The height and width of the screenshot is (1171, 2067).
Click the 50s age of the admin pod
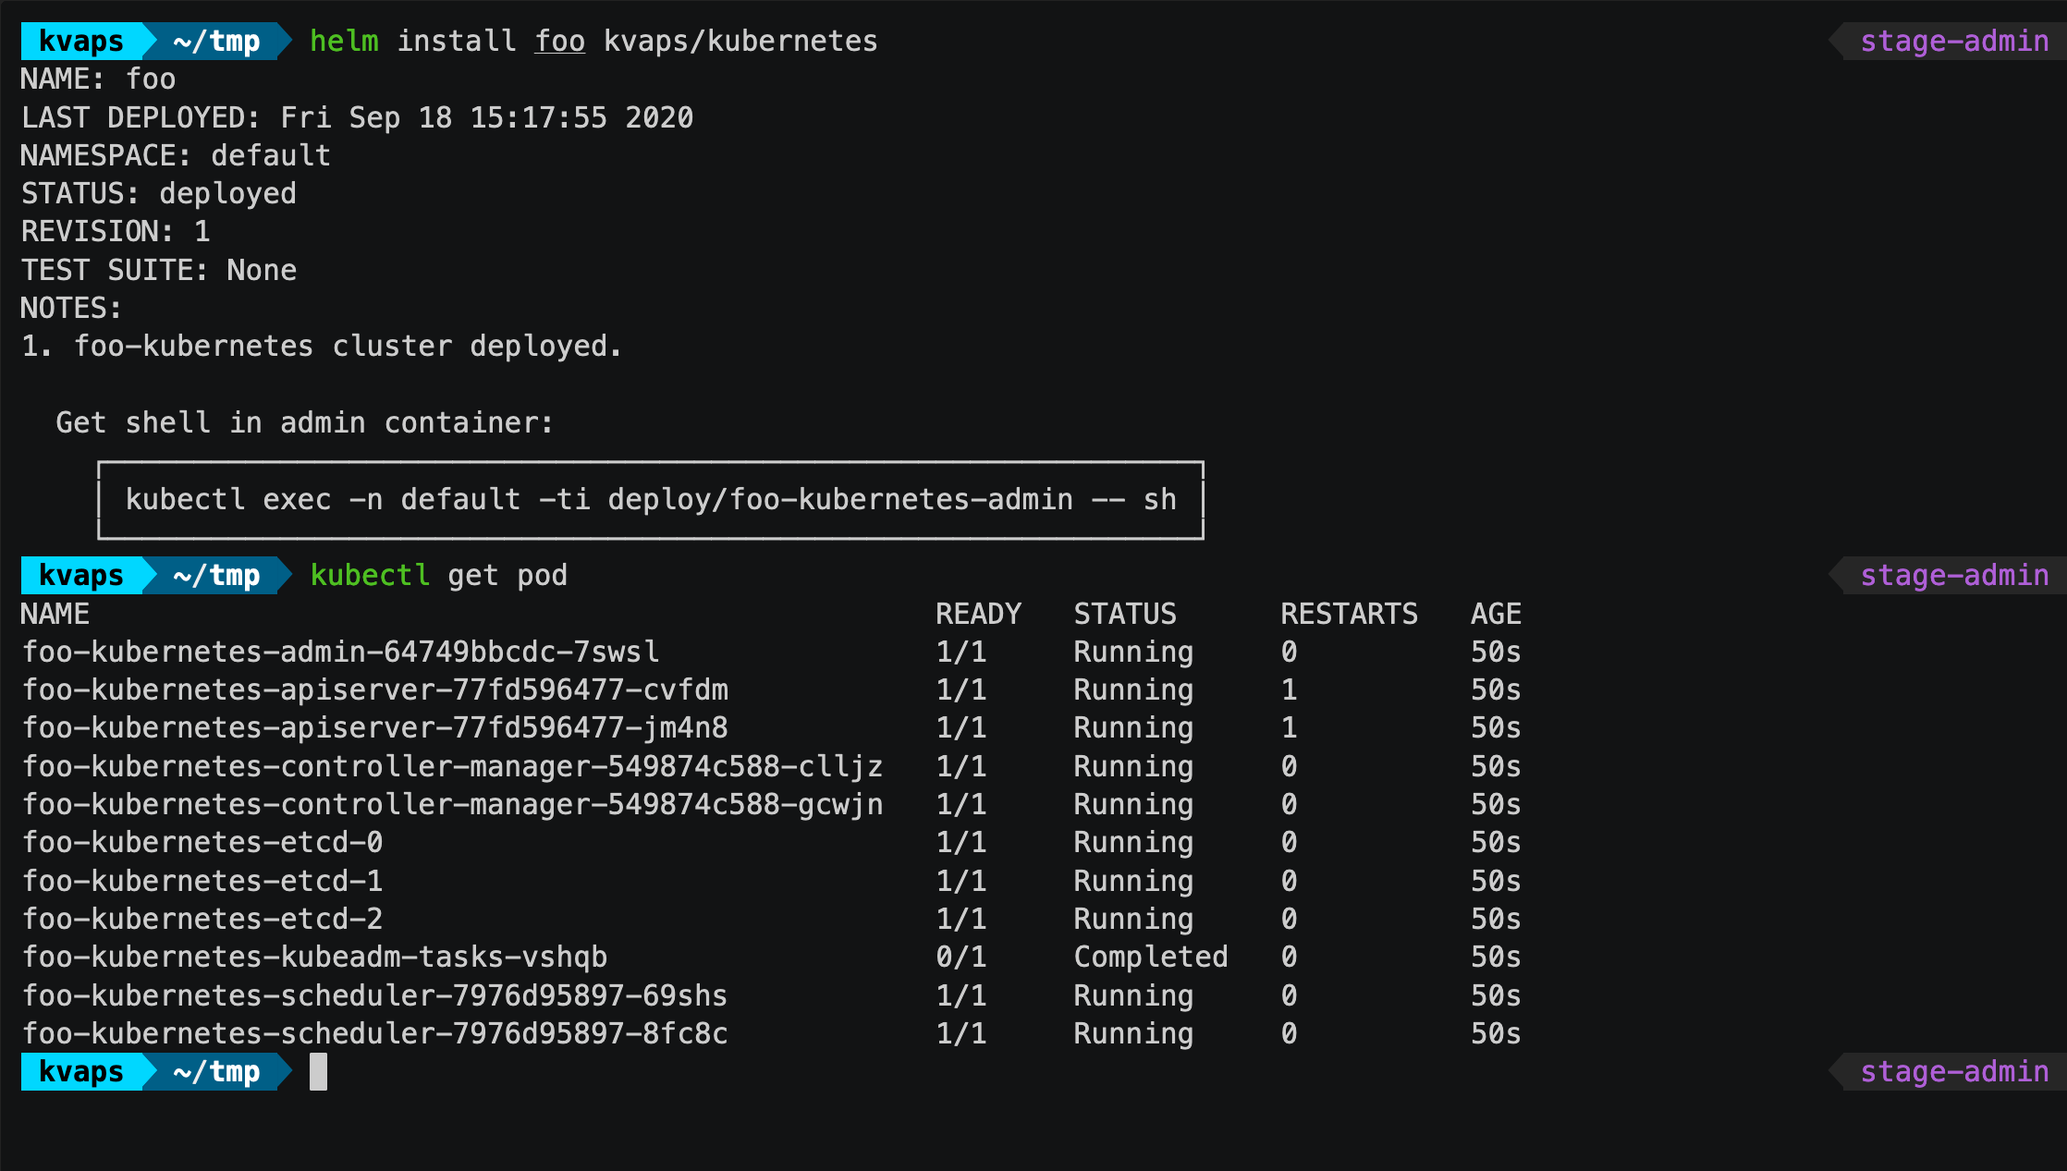pyautogui.click(x=1496, y=652)
